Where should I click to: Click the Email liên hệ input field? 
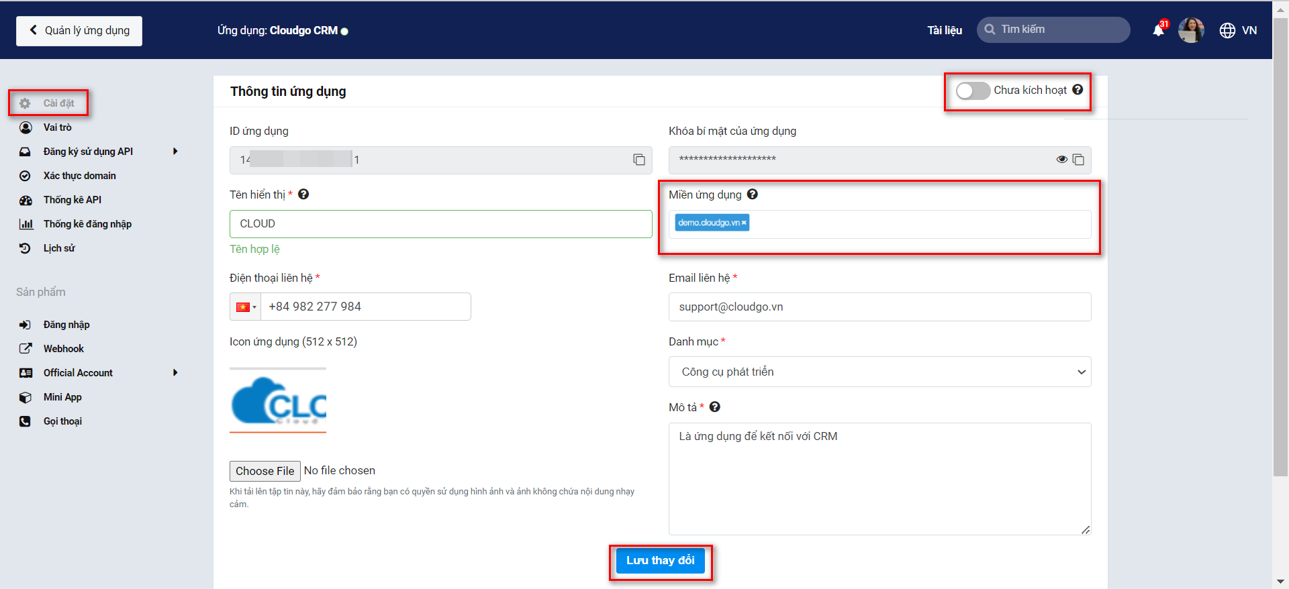879,307
